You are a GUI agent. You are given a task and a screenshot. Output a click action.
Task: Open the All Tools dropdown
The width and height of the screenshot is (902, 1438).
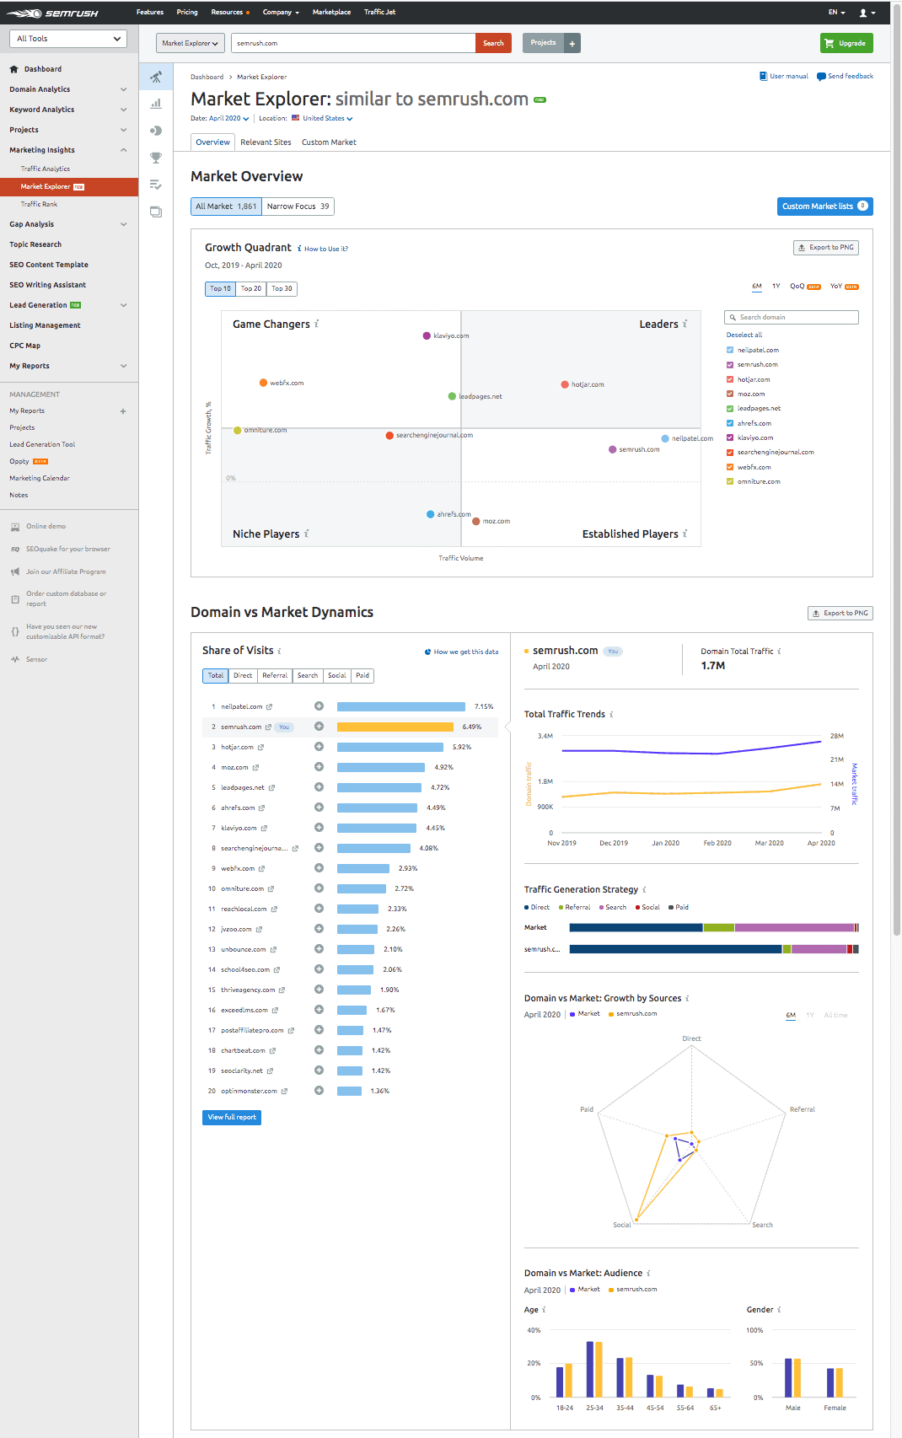click(68, 39)
